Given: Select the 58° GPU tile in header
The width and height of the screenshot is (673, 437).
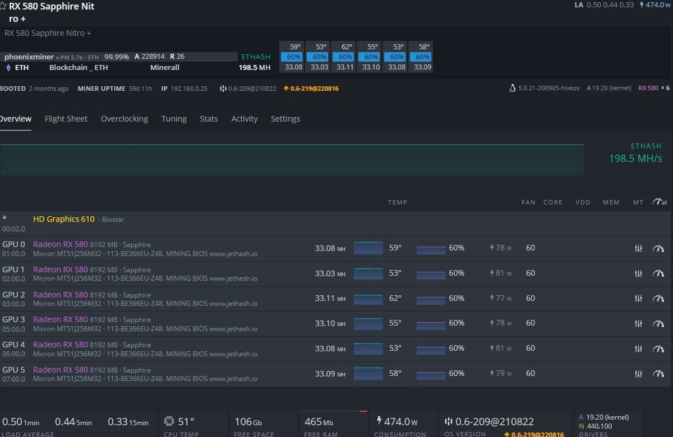Looking at the screenshot, I should (421, 57).
